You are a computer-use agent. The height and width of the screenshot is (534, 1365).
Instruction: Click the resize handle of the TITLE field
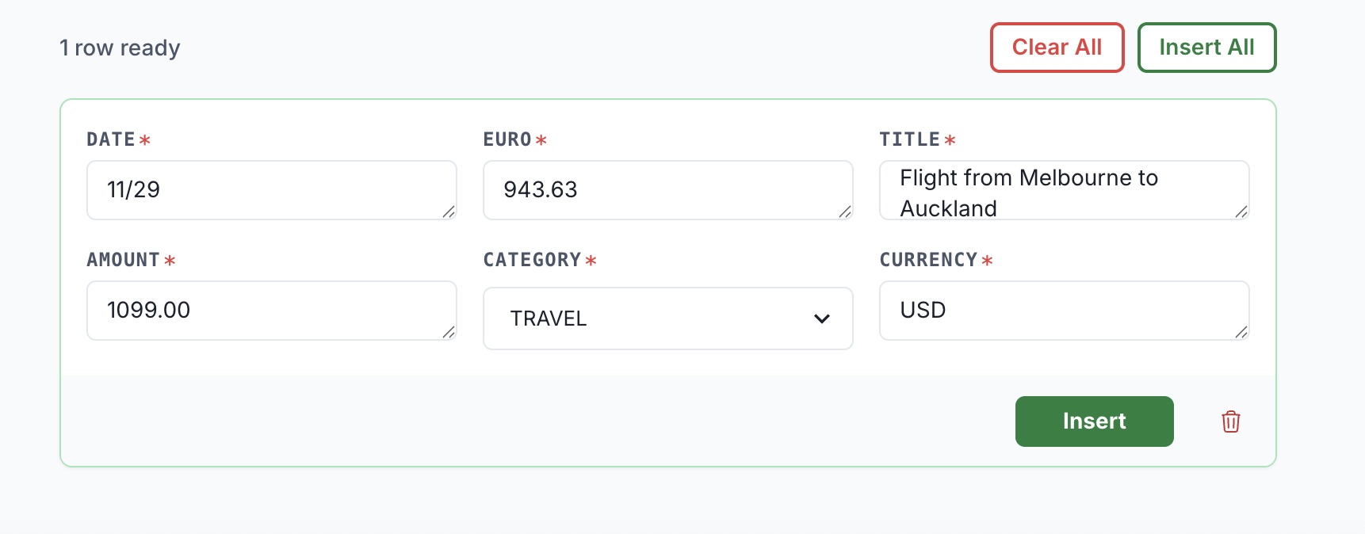tap(1243, 213)
